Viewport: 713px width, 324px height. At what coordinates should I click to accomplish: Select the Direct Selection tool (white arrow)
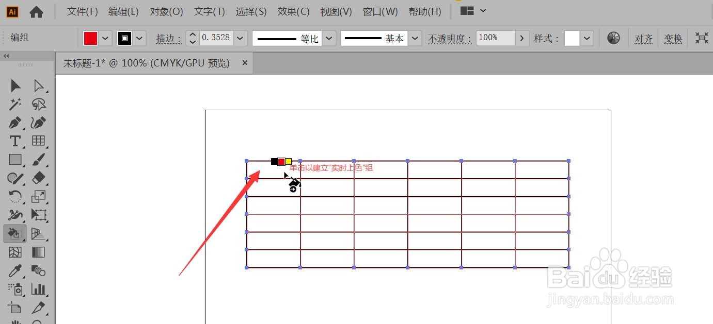pos(39,86)
